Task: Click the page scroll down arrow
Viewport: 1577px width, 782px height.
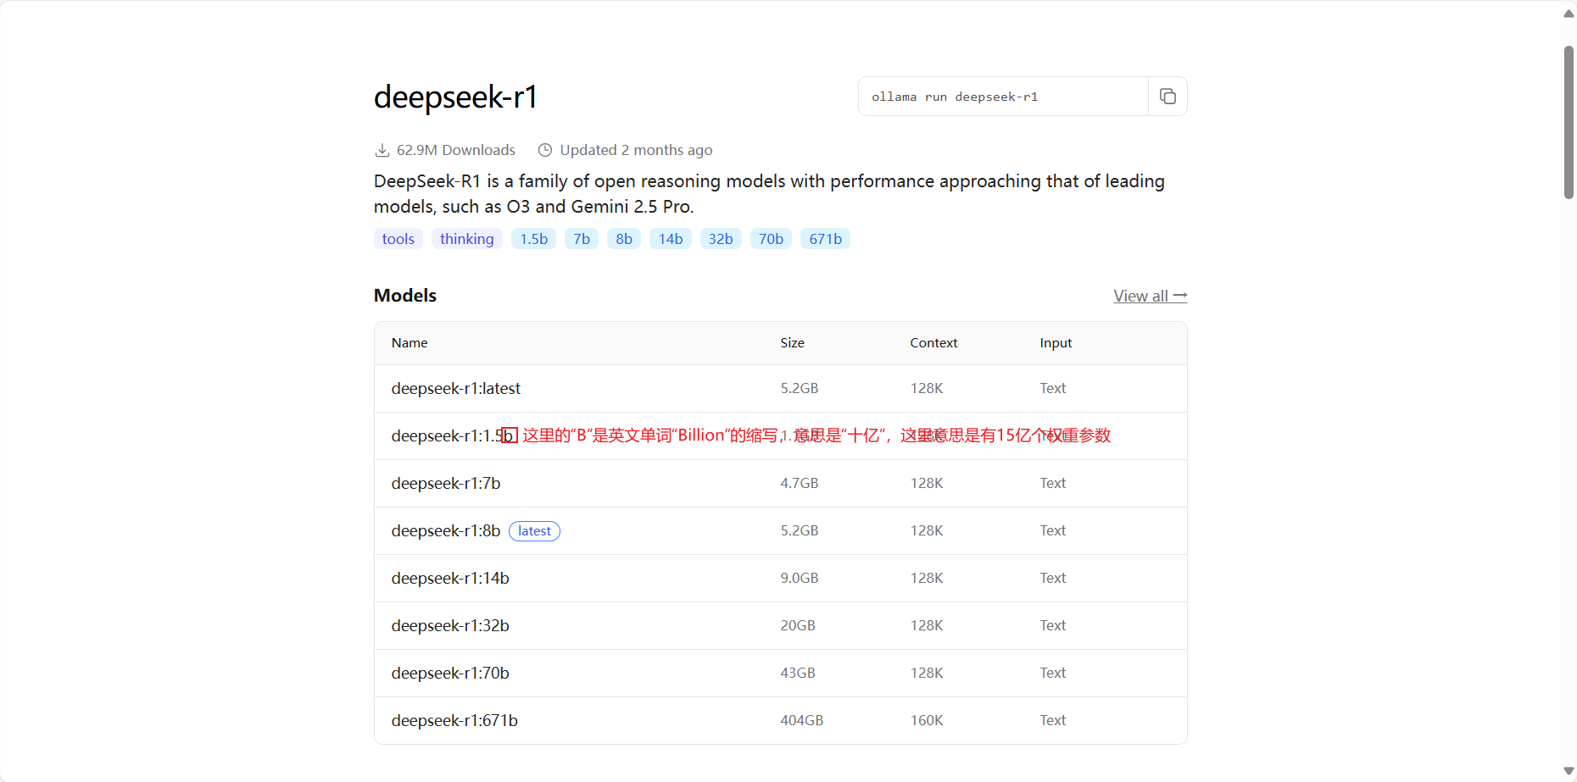Action: point(1569,771)
